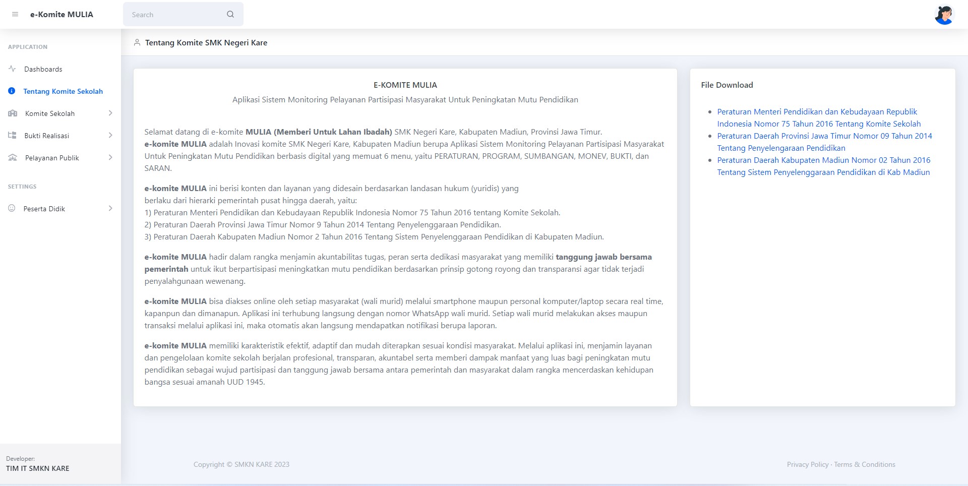Open the user avatar profile menu
Viewport: 968px width, 486px height.
point(944,15)
